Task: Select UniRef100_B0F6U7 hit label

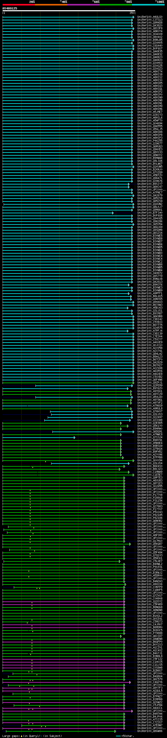Action: coord(150,48)
